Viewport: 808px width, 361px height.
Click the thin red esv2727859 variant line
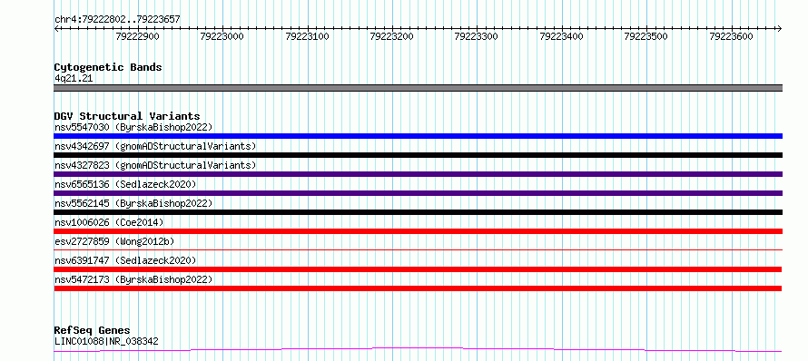point(418,249)
